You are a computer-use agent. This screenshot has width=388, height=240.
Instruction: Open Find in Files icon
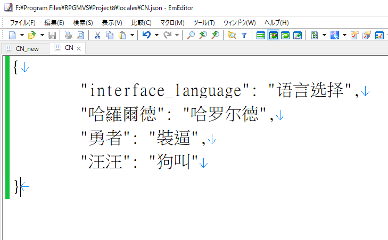coord(232,35)
